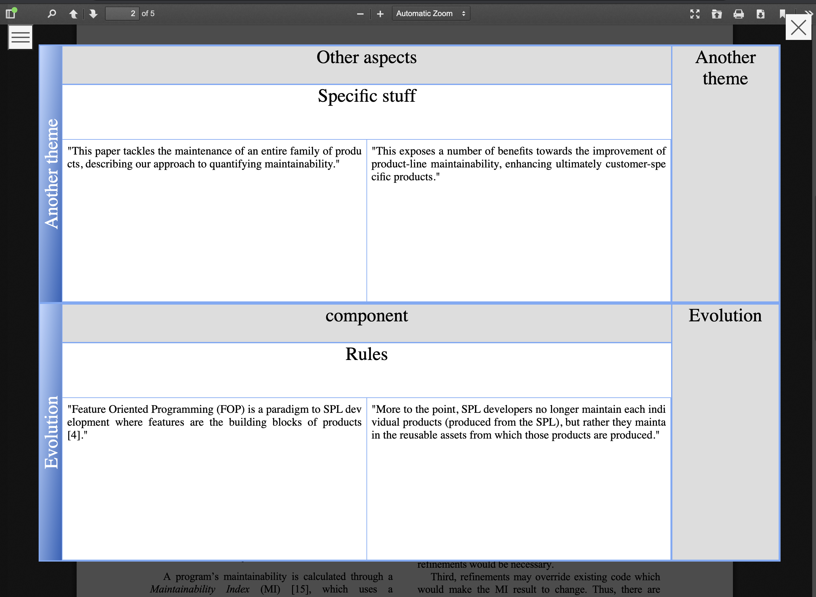Close the overlay with X button
Viewport: 816px width, 597px height.
click(x=798, y=27)
